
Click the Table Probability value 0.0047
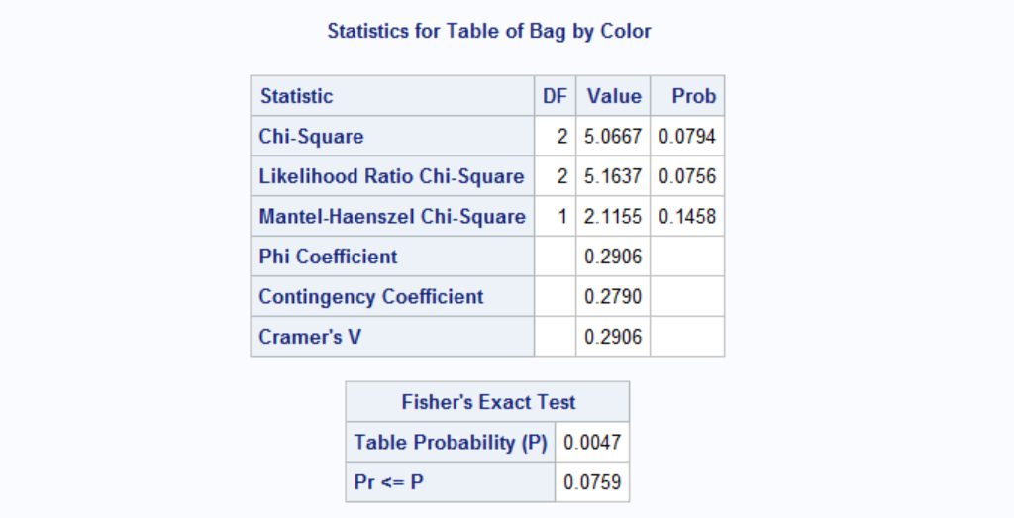pyautogui.click(x=592, y=442)
